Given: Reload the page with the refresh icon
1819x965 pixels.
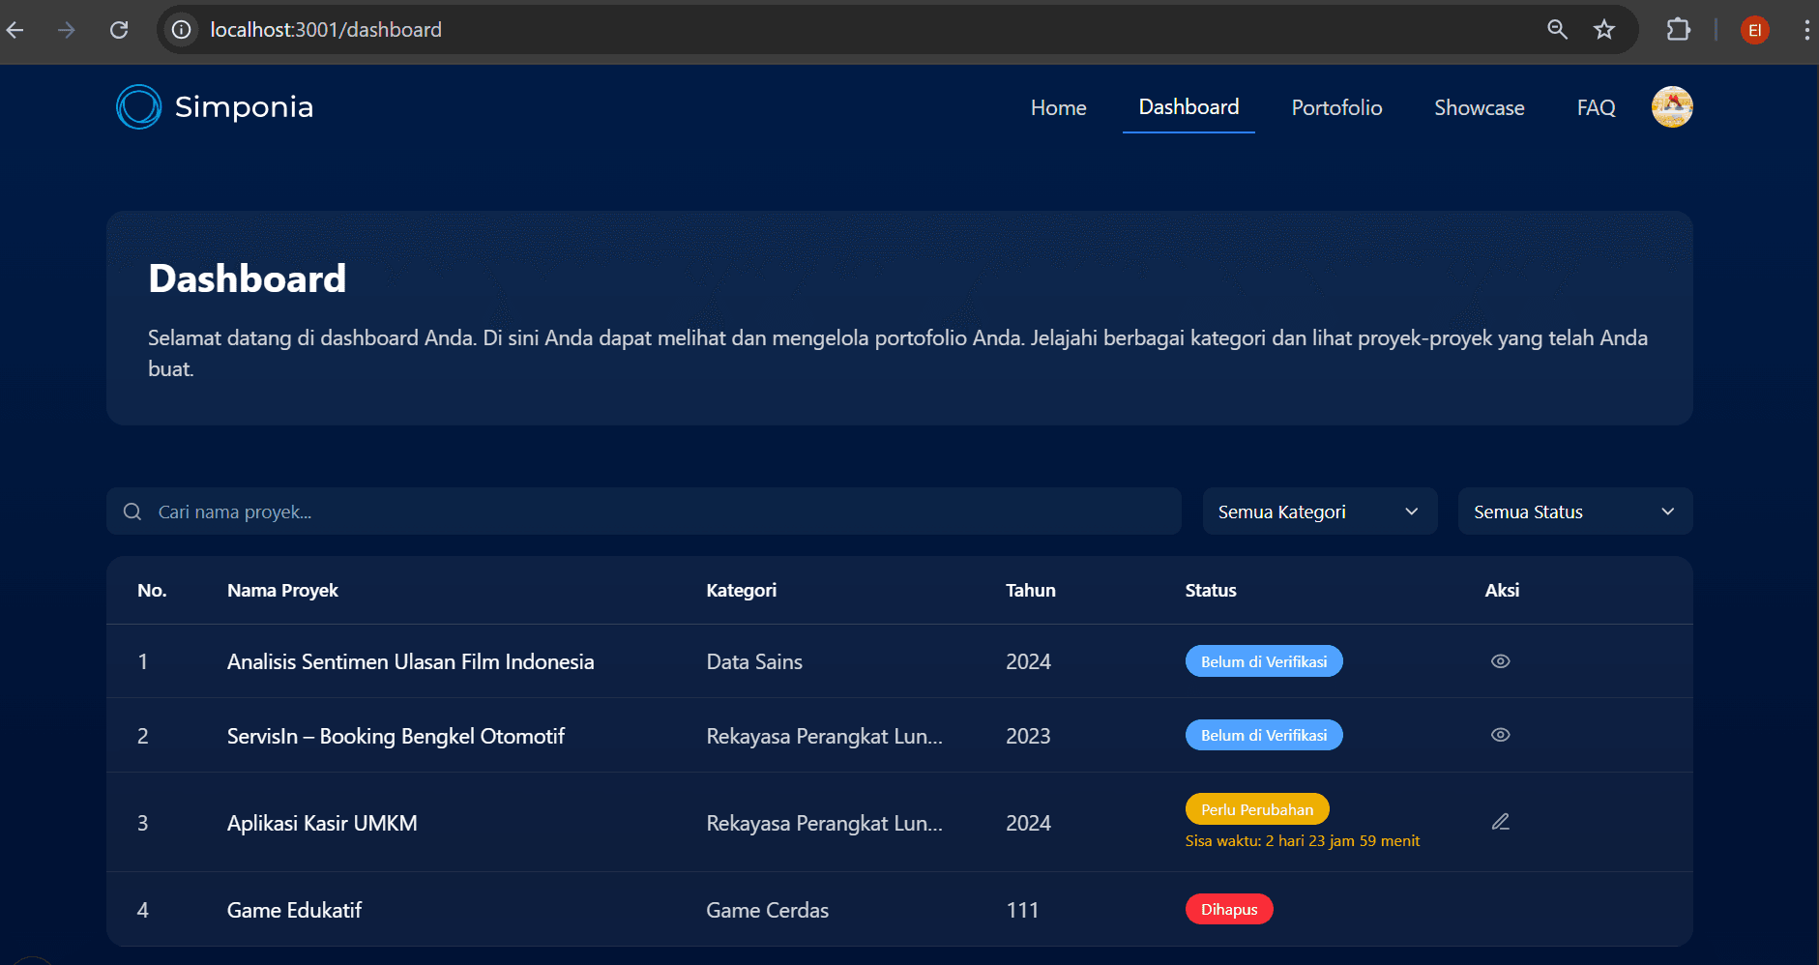Looking at the screenshot, I should point(119,30).
